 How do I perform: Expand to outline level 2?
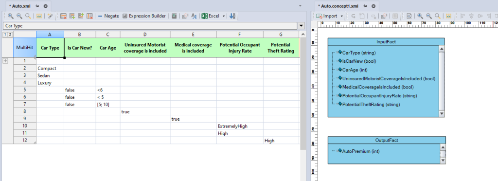pyautogui.click(x=10, y=34)
